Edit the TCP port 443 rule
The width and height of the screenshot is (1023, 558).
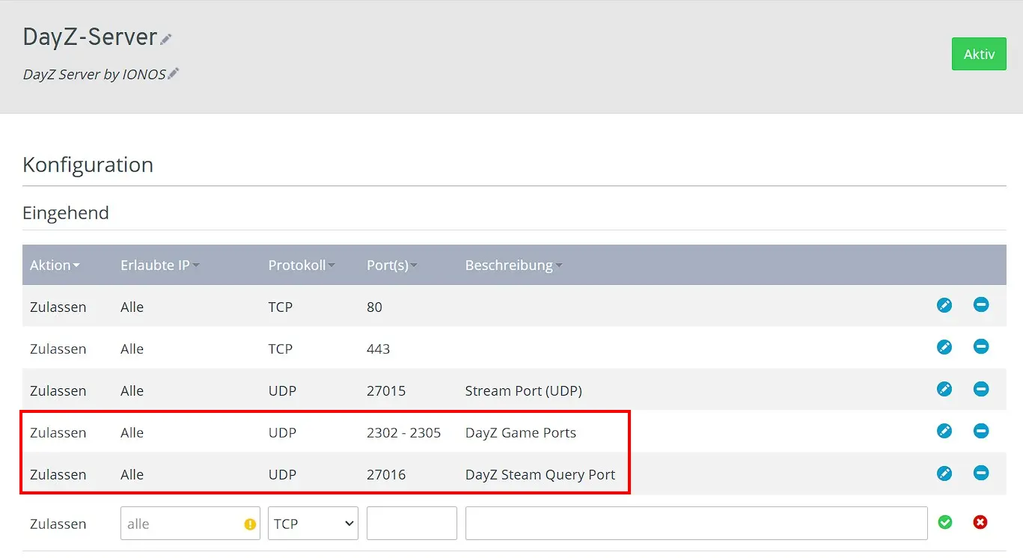(944, 347)
